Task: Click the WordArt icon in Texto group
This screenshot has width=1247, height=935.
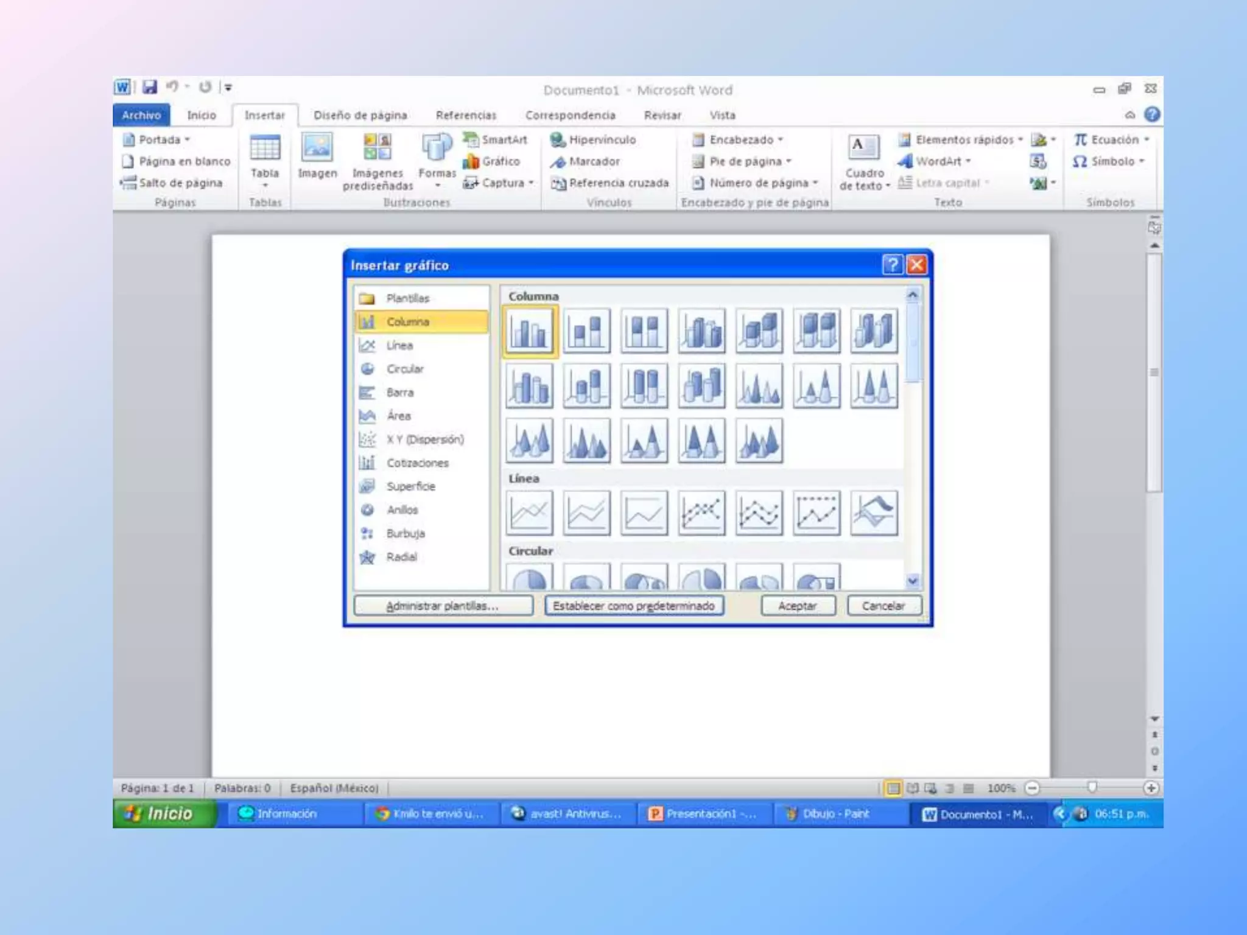Action: click(905, 161)
